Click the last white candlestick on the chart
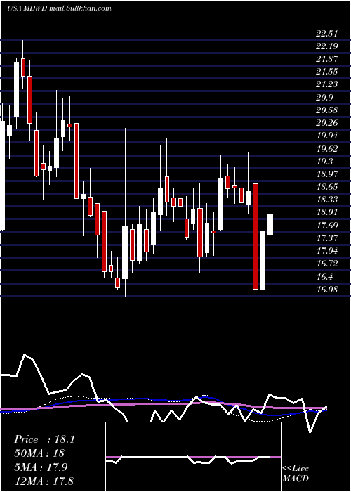This screenshot has width=351, height=492. pos(270,225)
